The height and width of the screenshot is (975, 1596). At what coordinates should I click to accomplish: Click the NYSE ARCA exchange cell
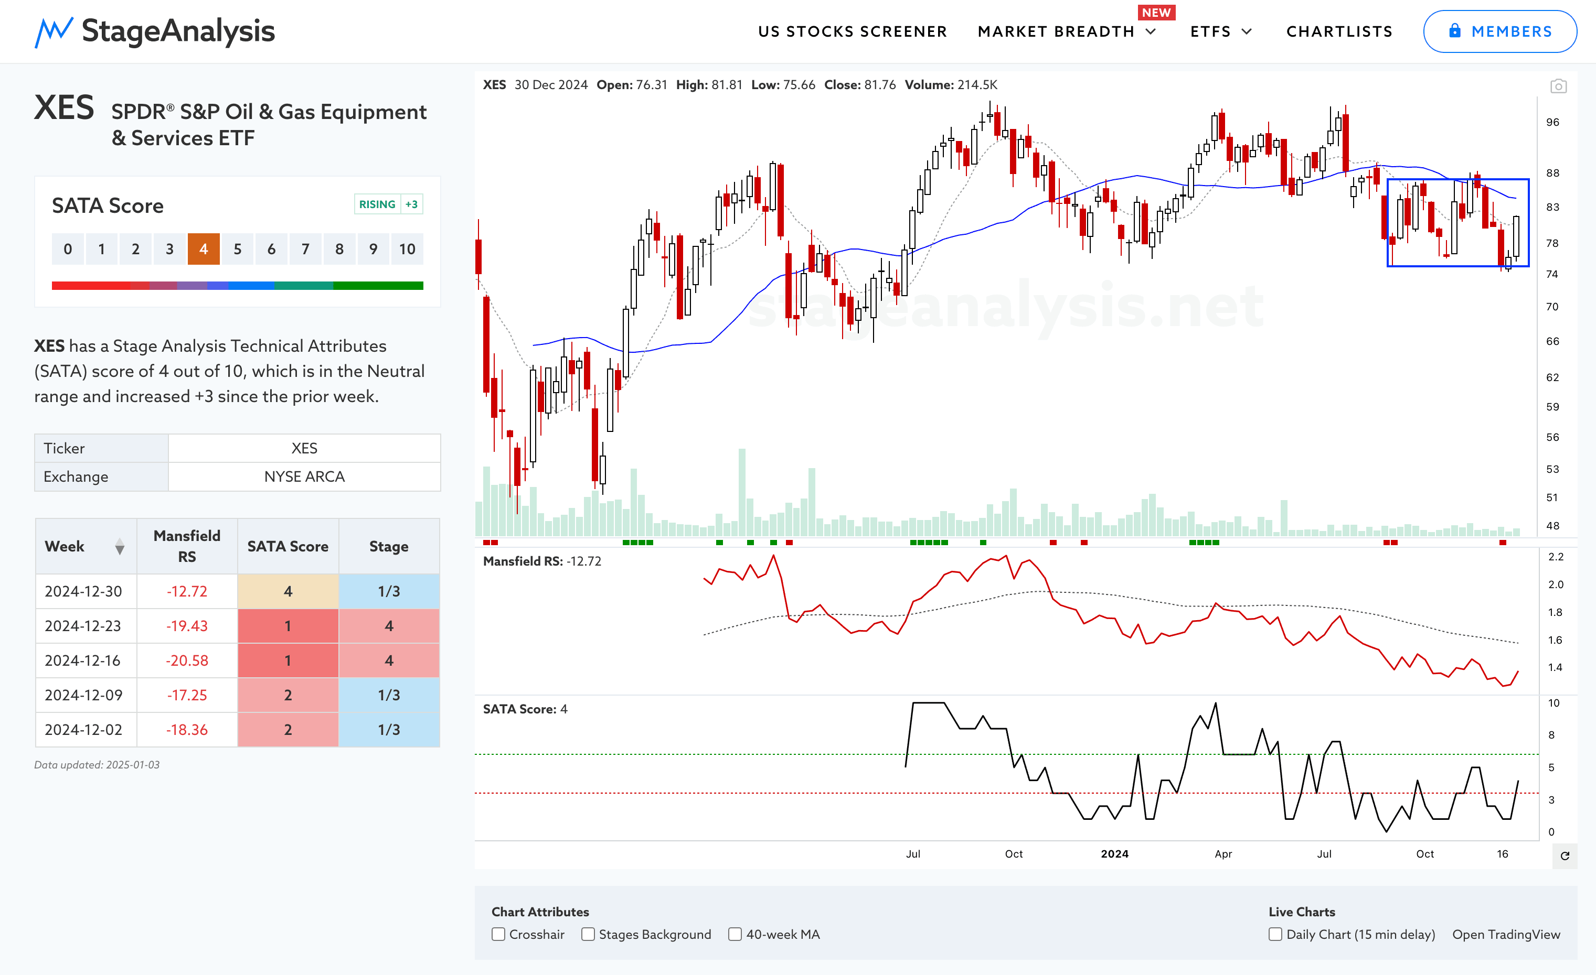(304, 476)
